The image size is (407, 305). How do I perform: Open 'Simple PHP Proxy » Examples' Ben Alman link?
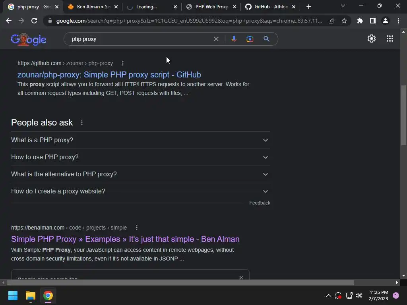click(x=125, y=239)
